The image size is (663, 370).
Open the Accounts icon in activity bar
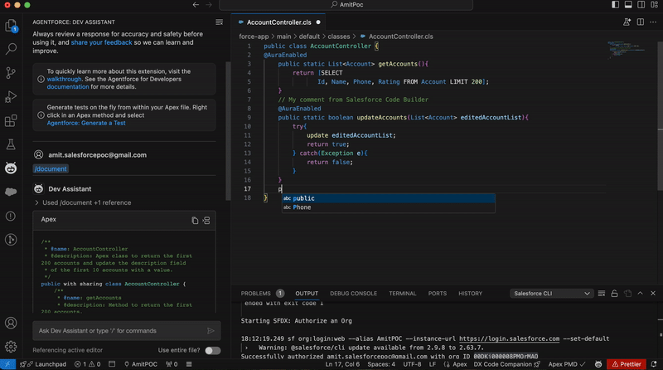coord(11,323)
